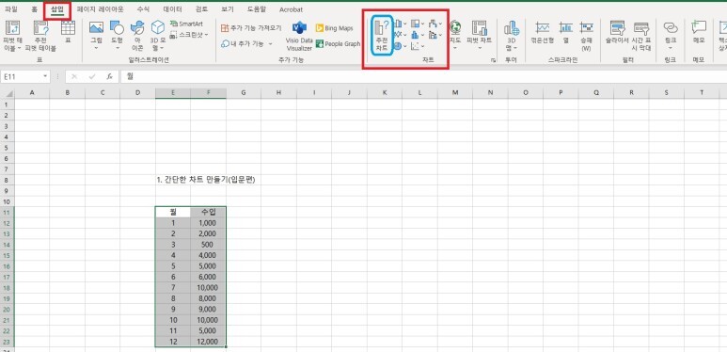Click Recommended Charts (추천 차트)

click(382, 35)
